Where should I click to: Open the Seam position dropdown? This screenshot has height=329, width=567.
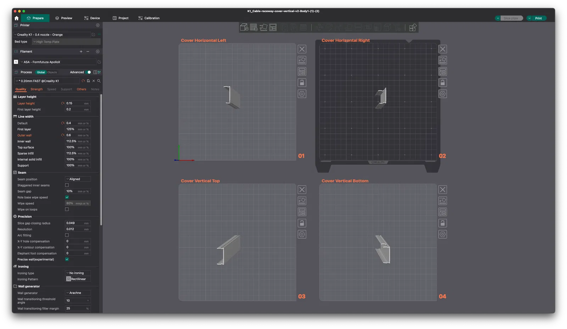pos(78,179)
